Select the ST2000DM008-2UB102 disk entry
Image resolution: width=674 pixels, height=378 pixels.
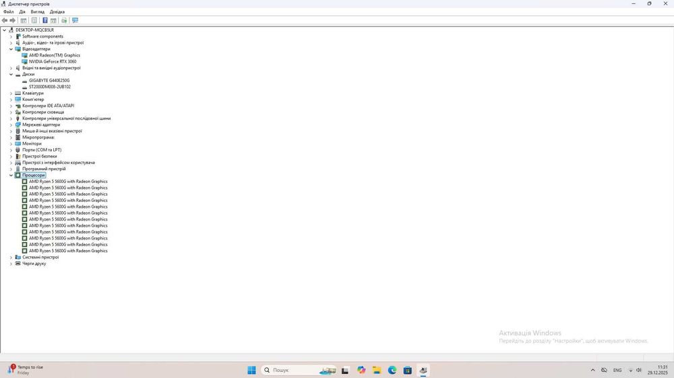[50, 87]
